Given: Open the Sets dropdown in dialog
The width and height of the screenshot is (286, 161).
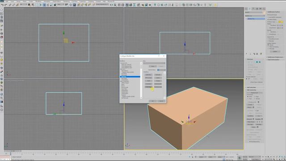Looking at the screenshot, I should coord(154,63).
